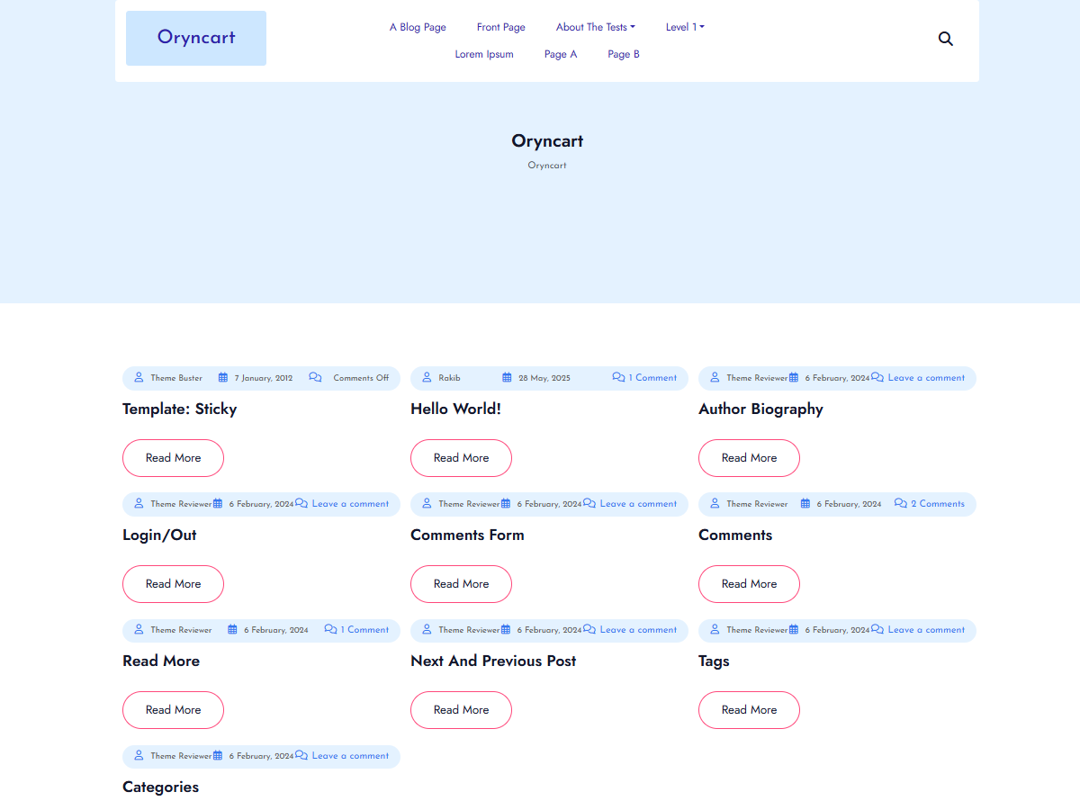Click the author icon beside Theme Buster
This screenshot has width=1080, height=810.
tap(138, 378)
